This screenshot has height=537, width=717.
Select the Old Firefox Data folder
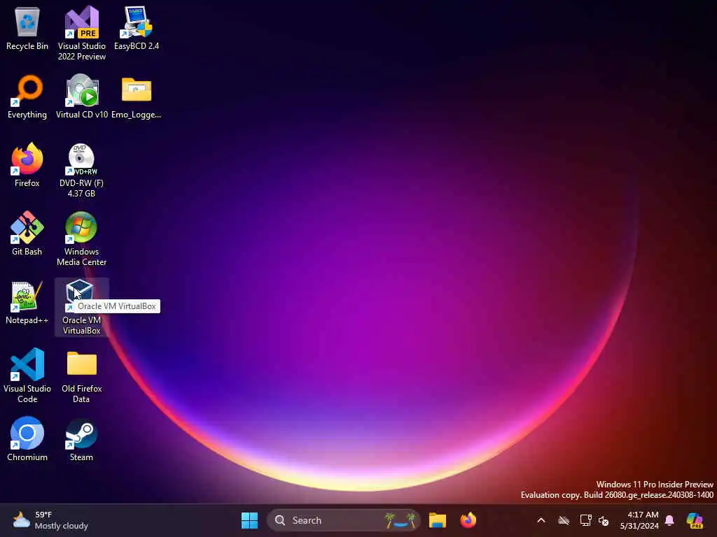(81, 375)
